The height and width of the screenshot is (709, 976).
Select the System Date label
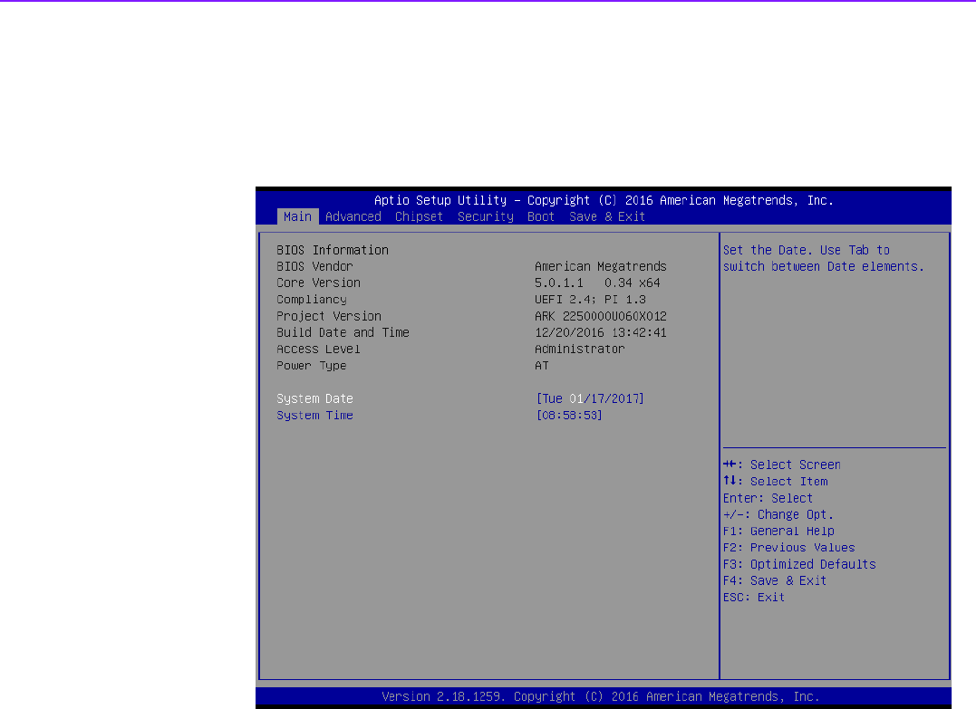tap(315, 398)
